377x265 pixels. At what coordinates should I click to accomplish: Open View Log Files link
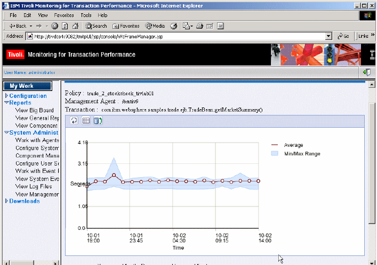point(34,186)
